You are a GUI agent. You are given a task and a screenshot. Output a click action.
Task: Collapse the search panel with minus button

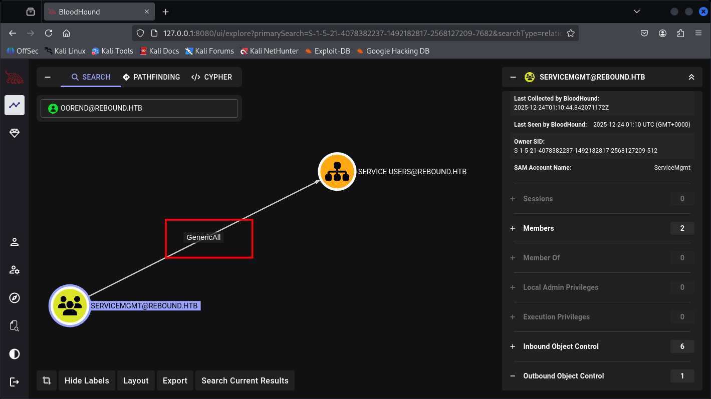point(48,77)
